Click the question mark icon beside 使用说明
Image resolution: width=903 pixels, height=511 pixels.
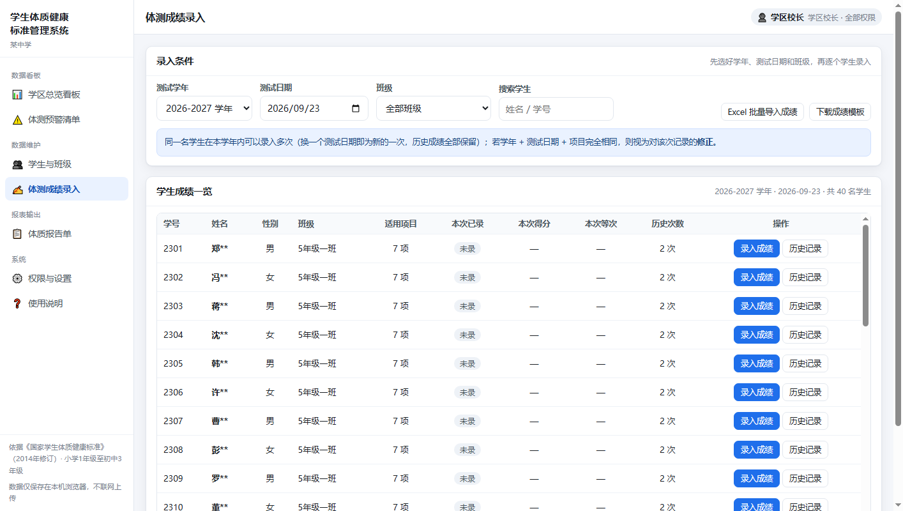tap(17, 303)
